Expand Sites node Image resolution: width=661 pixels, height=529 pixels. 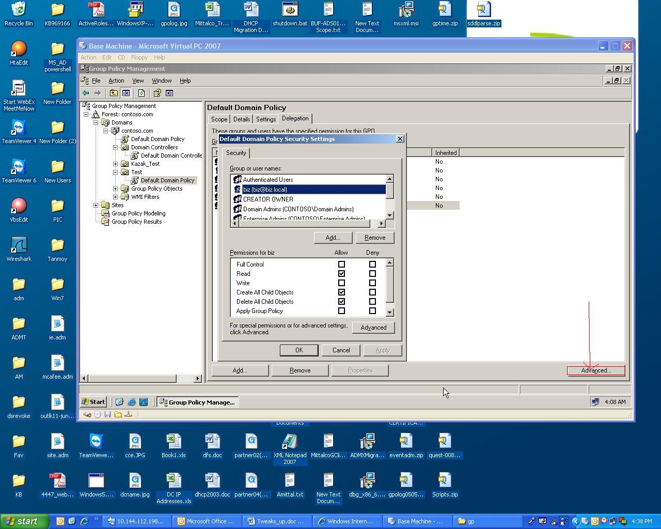[96, 205]
